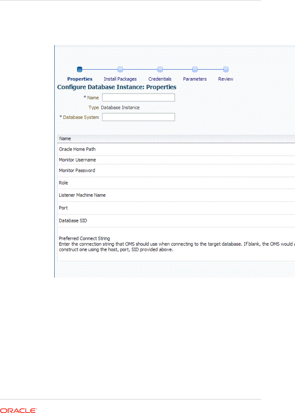Focus the Name input field
Viewport: 295px width, 413px height.
[138, 97]
